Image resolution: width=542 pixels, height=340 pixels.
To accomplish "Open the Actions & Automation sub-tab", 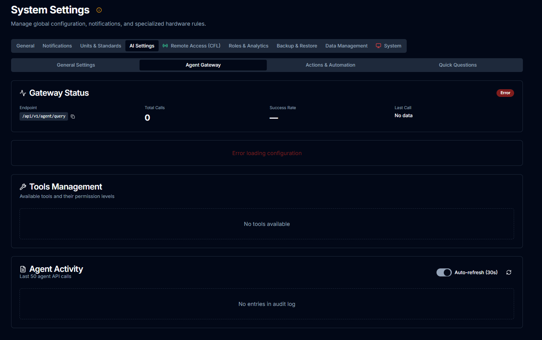I will 330,65.
